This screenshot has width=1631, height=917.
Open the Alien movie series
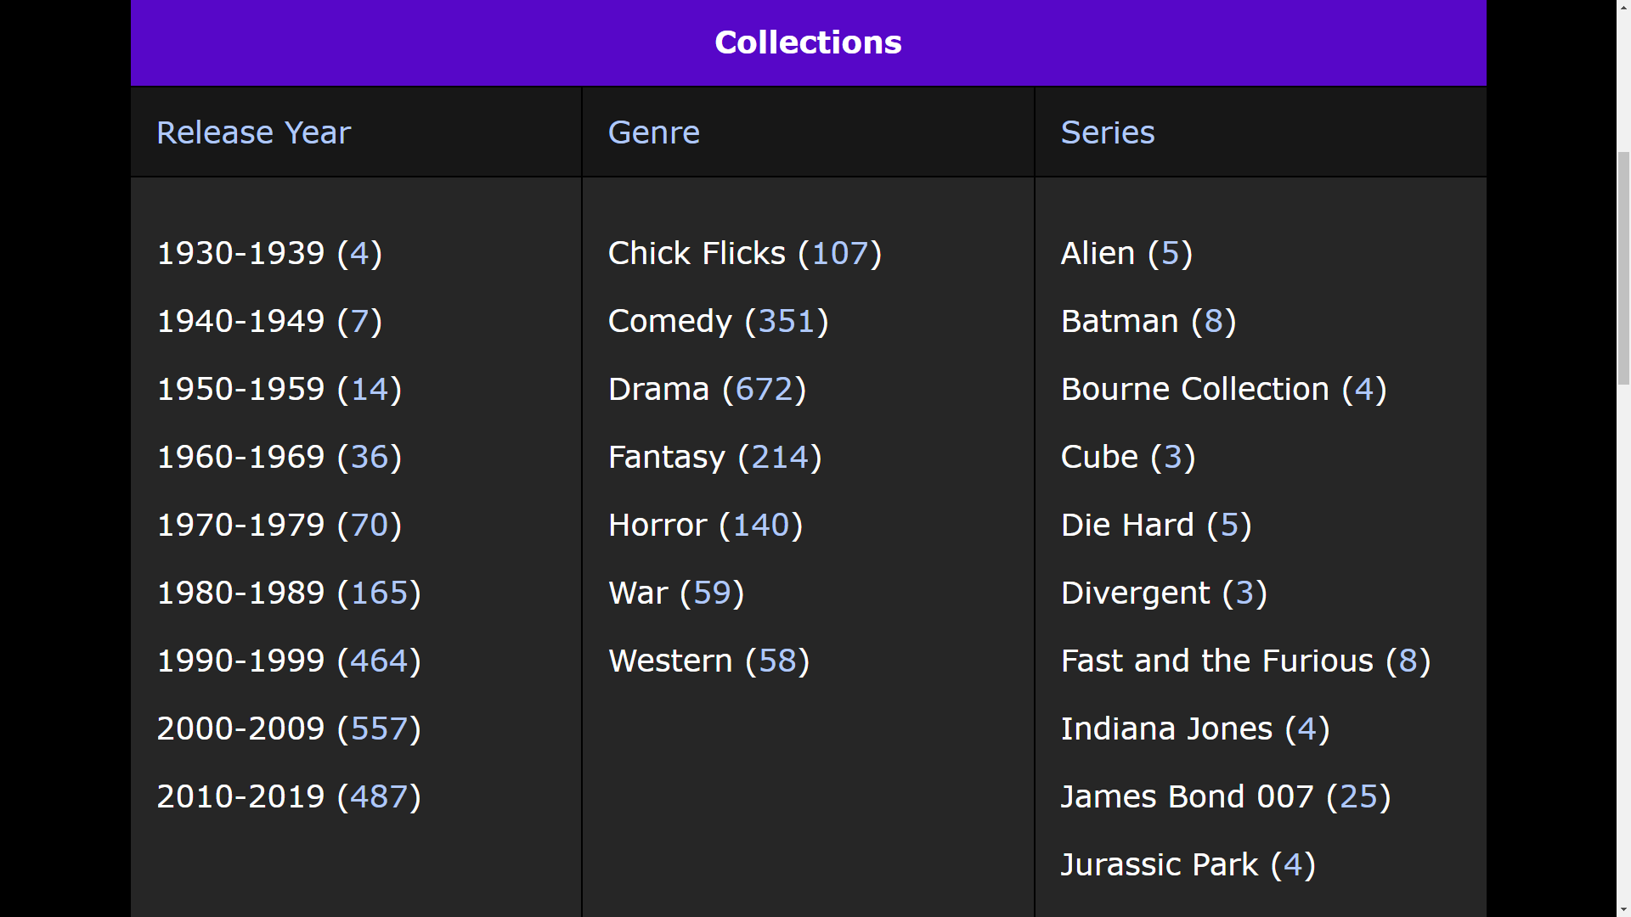[1126, 252]
